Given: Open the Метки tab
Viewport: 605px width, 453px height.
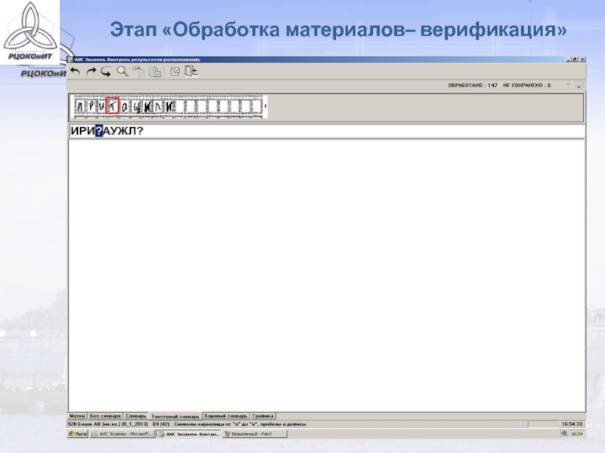Looking at the screenshot, I should pyautogui.click(x=77, y=416).
